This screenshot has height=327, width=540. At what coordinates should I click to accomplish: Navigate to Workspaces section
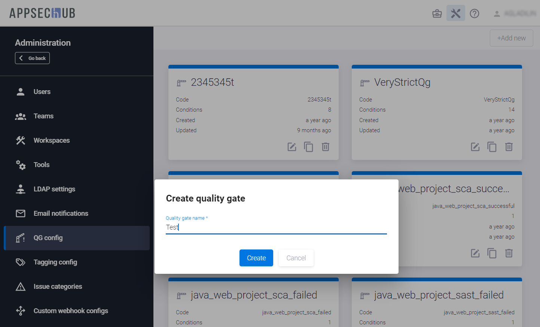point(52,140)
